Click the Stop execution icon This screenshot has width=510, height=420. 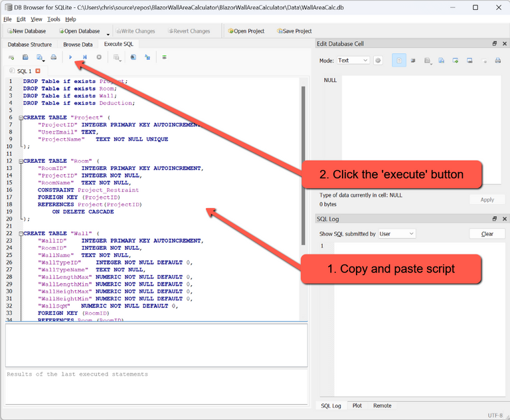(99, 57)
